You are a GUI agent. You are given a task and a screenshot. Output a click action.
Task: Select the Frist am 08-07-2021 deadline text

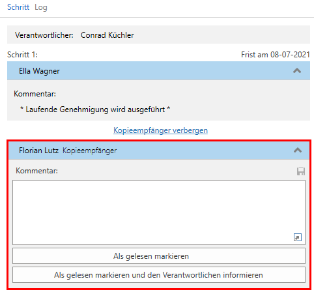276,55
